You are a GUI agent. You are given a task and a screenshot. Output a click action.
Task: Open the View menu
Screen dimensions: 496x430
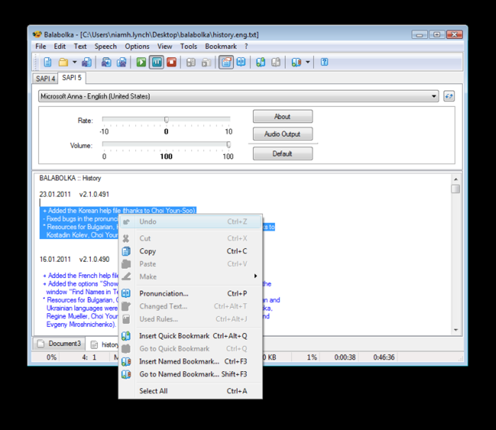click(x=165, y=47)
